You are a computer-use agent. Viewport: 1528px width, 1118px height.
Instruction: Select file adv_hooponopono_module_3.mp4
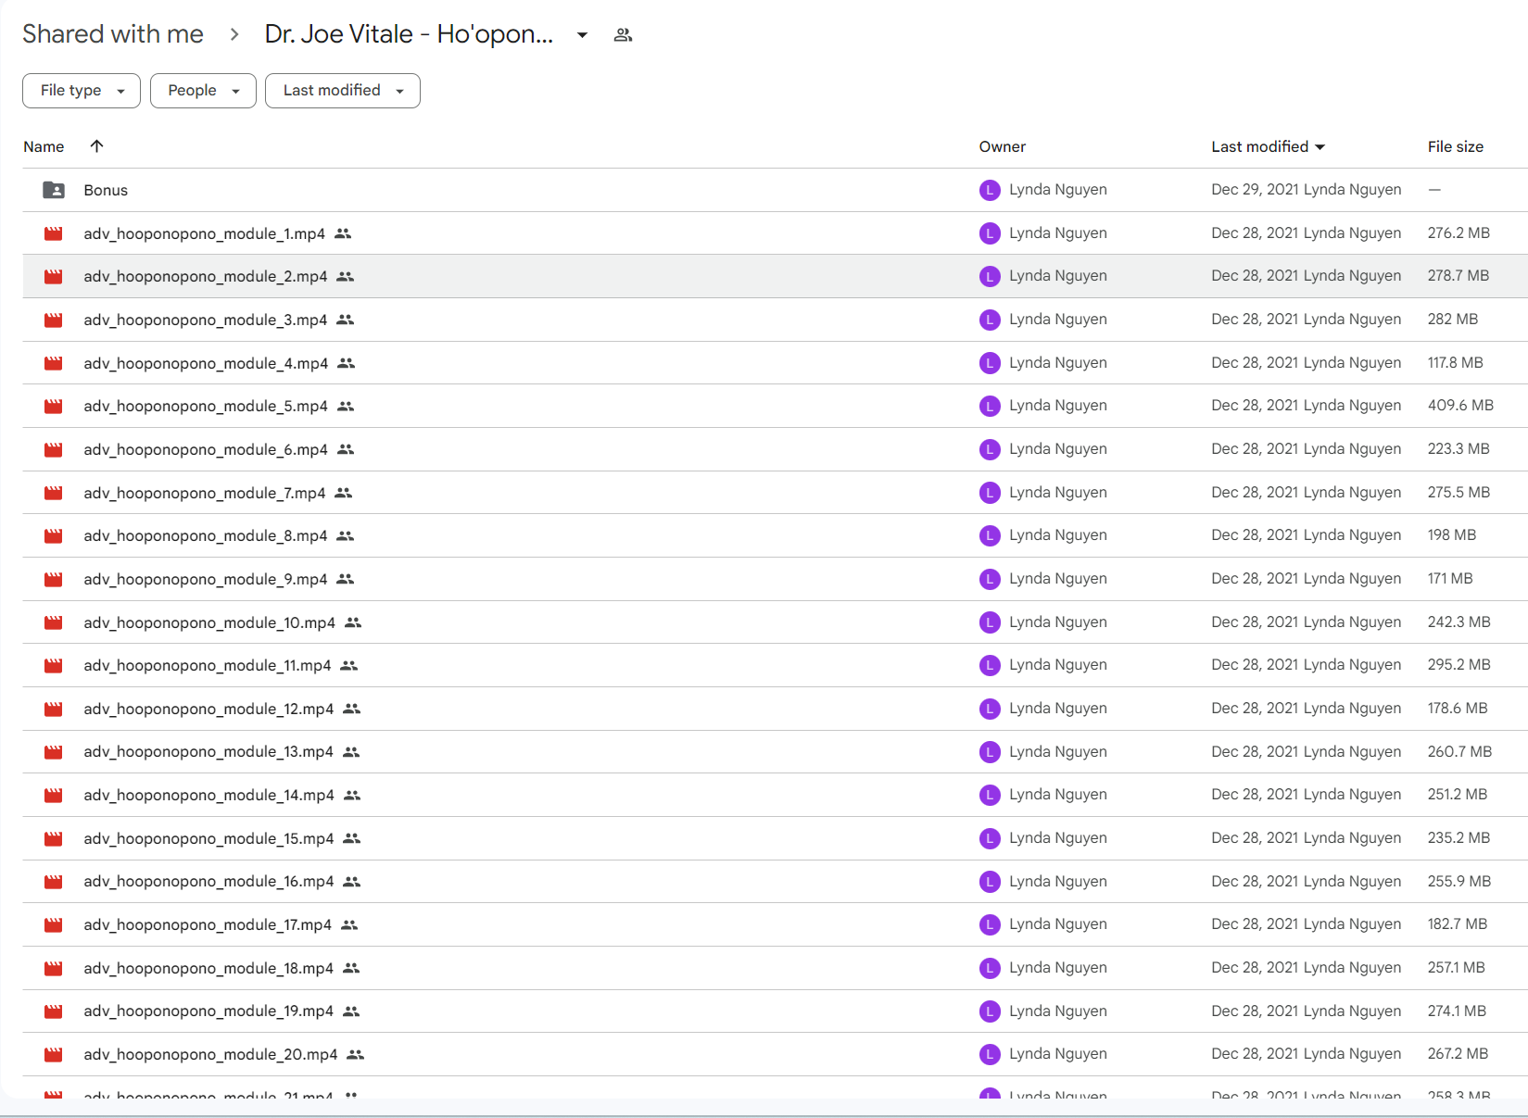click(x=206, y=320)
